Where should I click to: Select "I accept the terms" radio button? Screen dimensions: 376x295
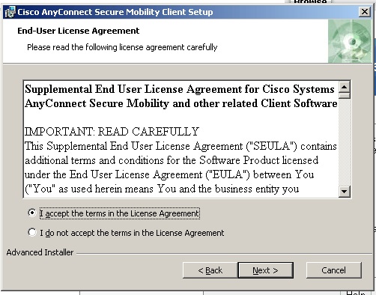click(32, 213)
